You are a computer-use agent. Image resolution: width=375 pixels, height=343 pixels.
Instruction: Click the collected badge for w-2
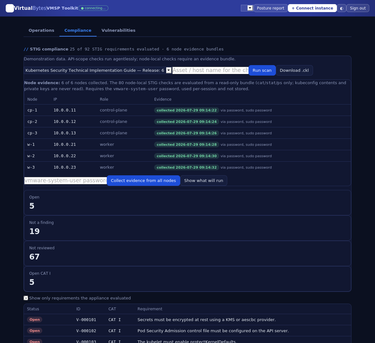coord(187,156)
